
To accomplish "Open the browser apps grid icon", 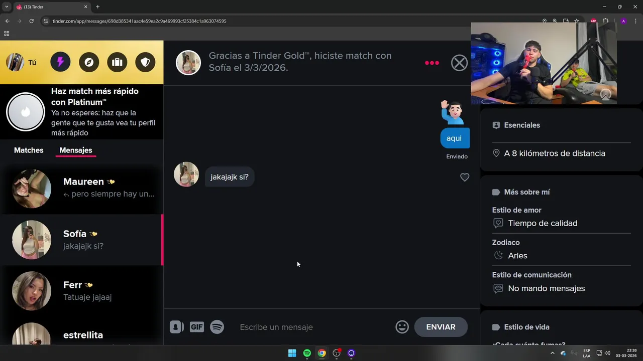I will tap(7, 34).
